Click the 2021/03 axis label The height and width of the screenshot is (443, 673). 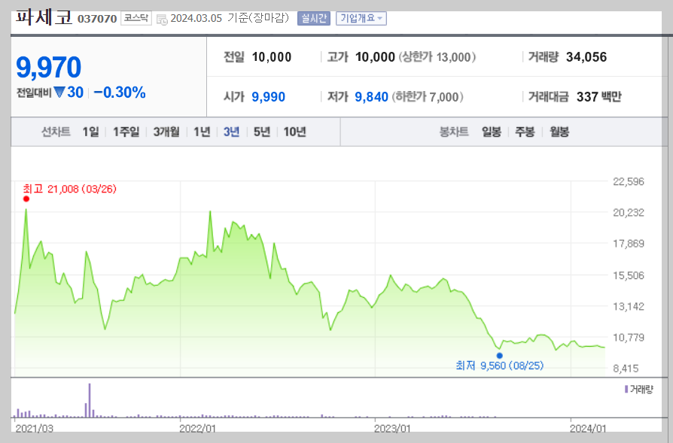tap(35, 429)
